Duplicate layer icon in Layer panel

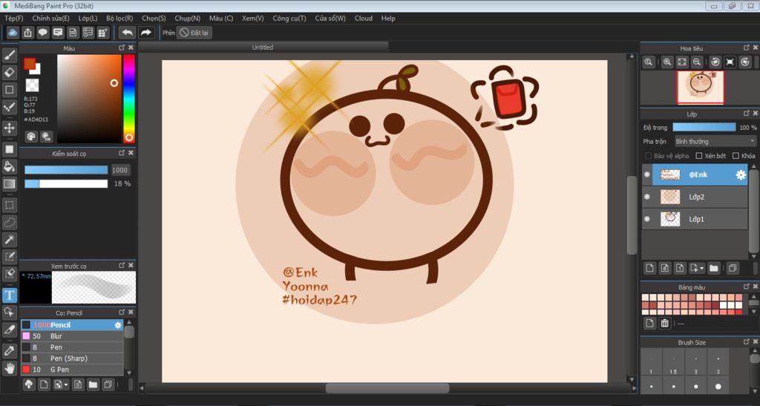click(x=733, y=268)
